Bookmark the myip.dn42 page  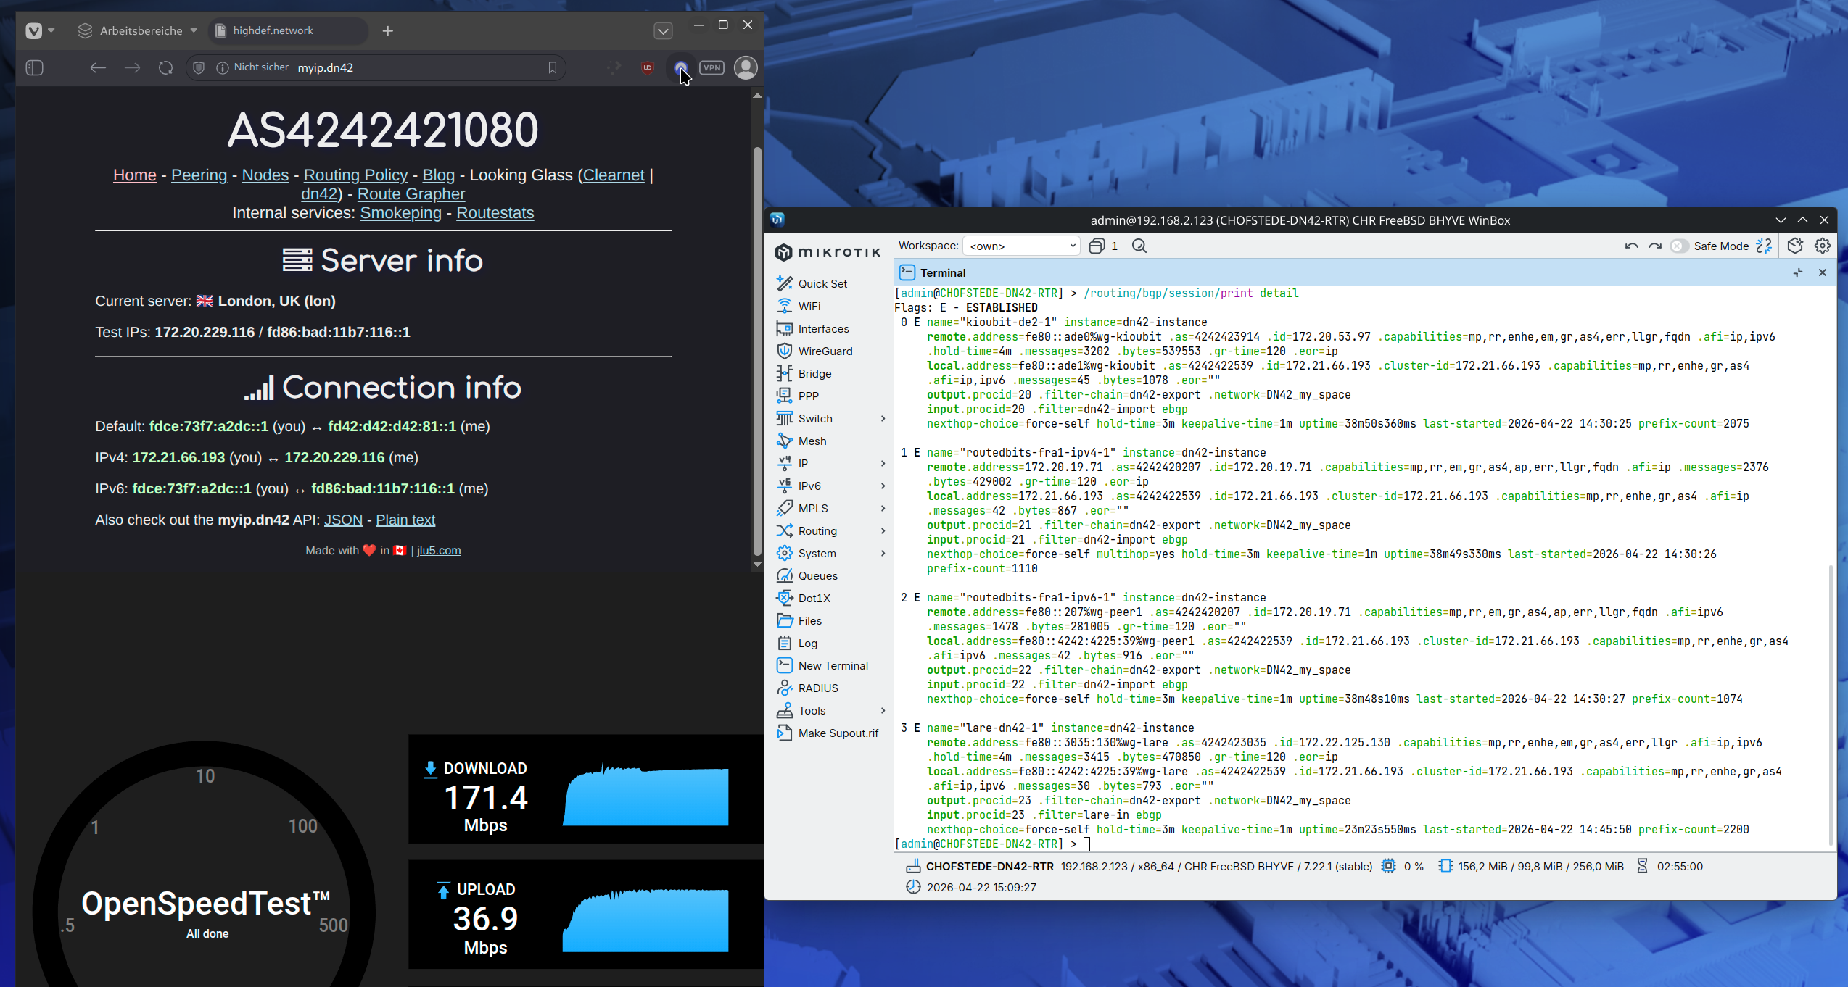pos(552,68)
